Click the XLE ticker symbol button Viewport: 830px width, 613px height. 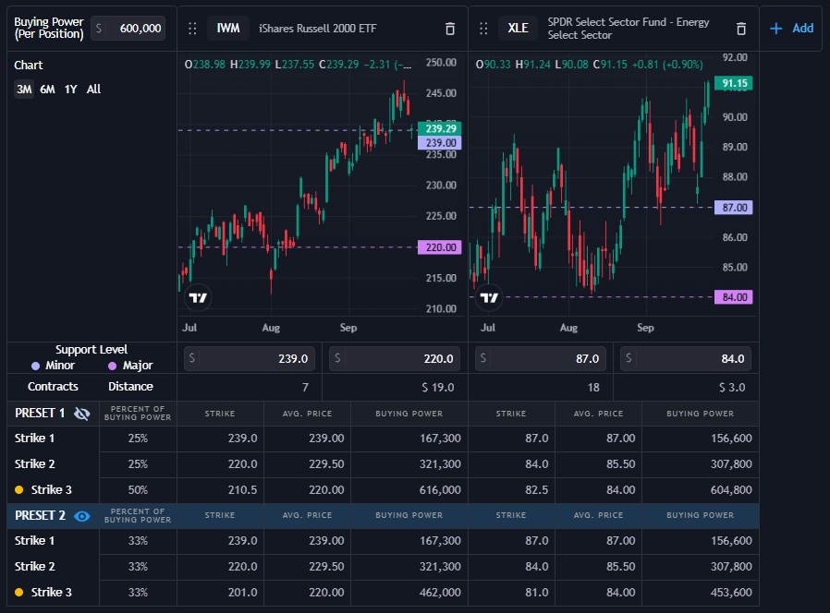pos(518,29)
